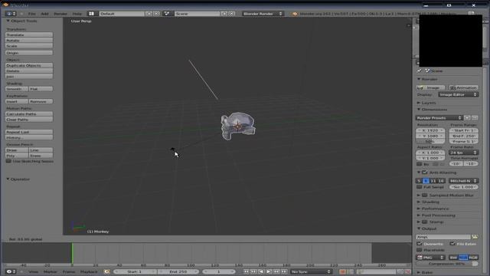Click Duplicate Objects button
The height and width of the screenshot is (276, 490).
(x=29, y=65)
